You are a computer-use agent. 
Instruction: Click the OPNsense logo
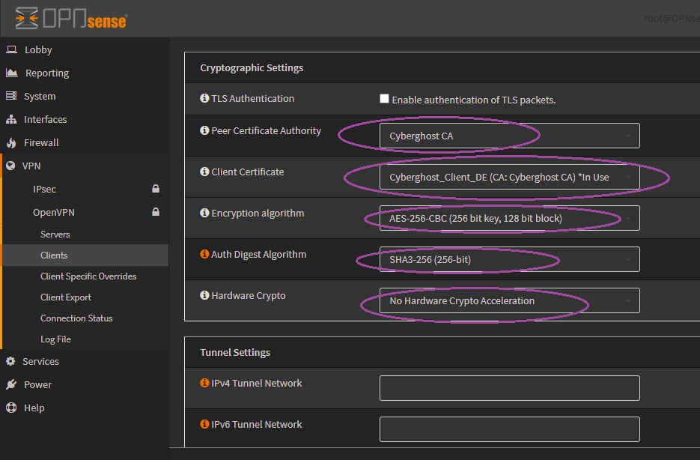[71, 18]
